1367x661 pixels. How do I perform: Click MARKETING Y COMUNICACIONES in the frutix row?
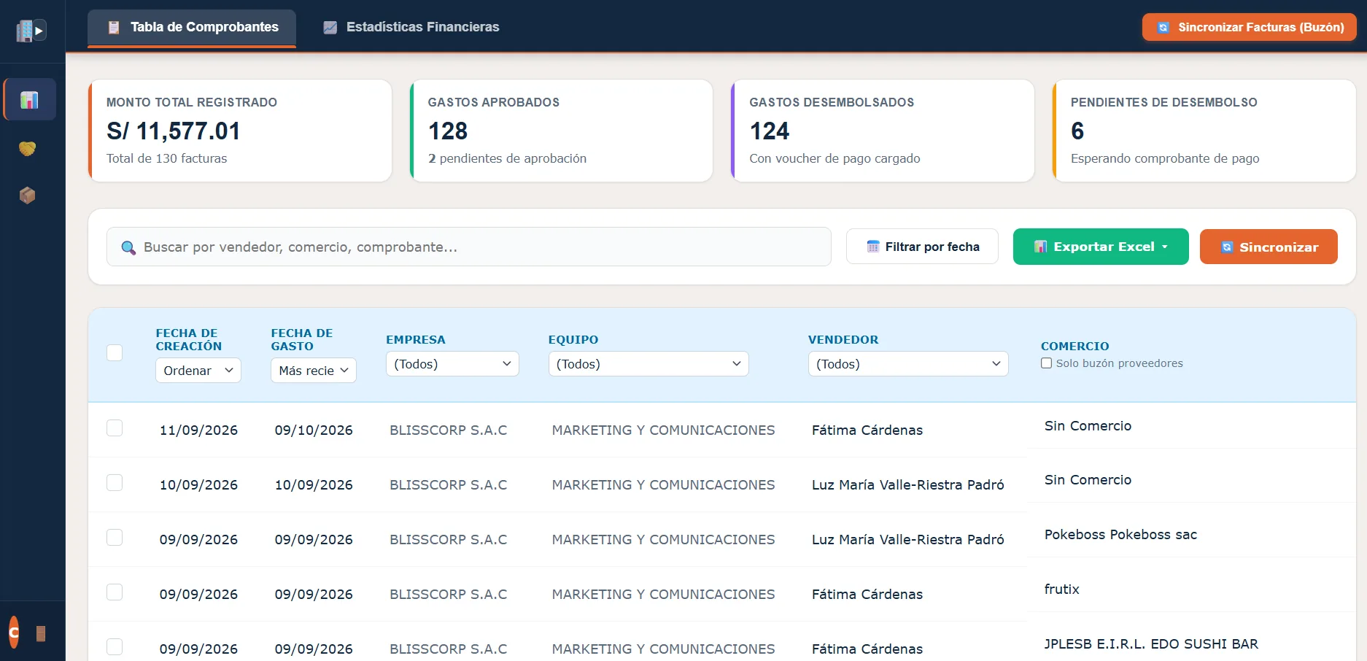pyautogui.click(x=663, y=595)
